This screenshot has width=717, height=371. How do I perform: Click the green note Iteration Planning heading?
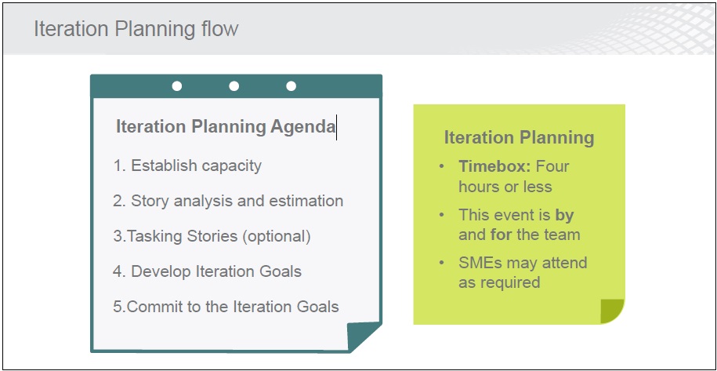point(519,138)
